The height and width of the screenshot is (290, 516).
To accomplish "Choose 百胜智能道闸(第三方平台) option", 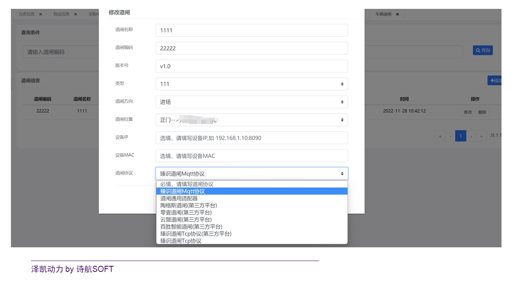I will pyautogui.click(x=252, y=226).
